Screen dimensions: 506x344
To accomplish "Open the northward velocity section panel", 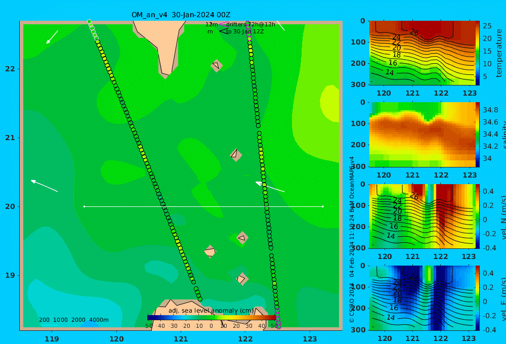I will tap(423, 216).
